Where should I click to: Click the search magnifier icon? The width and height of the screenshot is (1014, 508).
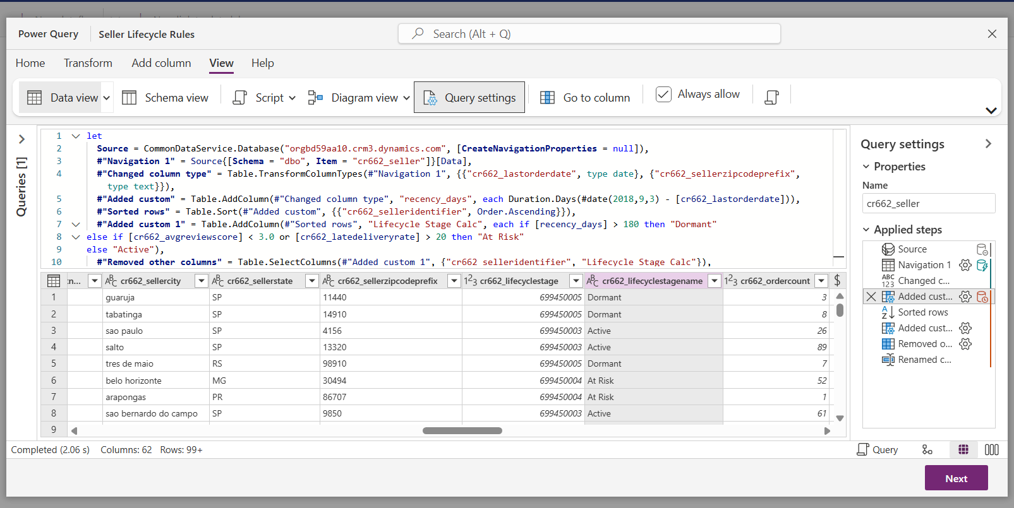pos(418,33)
